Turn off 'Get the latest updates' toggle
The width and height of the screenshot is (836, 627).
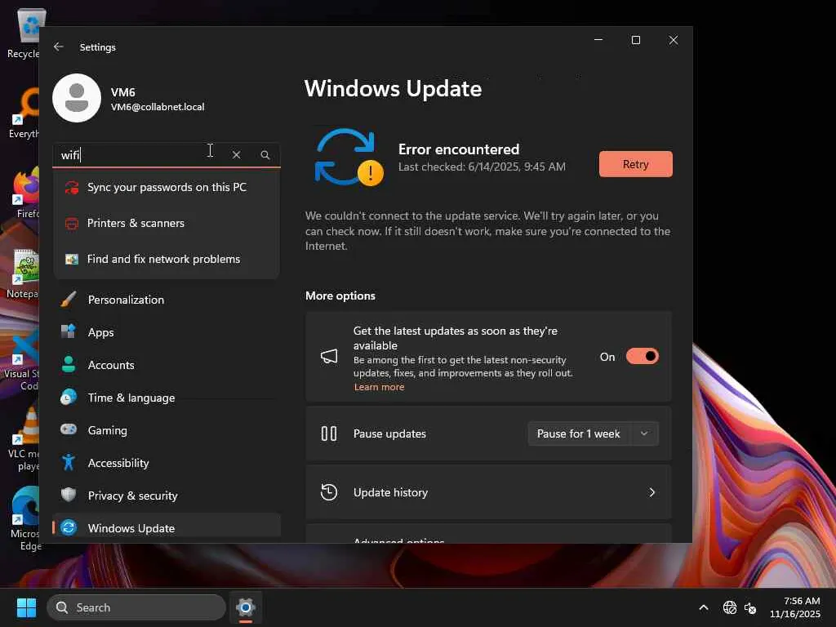pyautogui.click(x=642, y=356)
